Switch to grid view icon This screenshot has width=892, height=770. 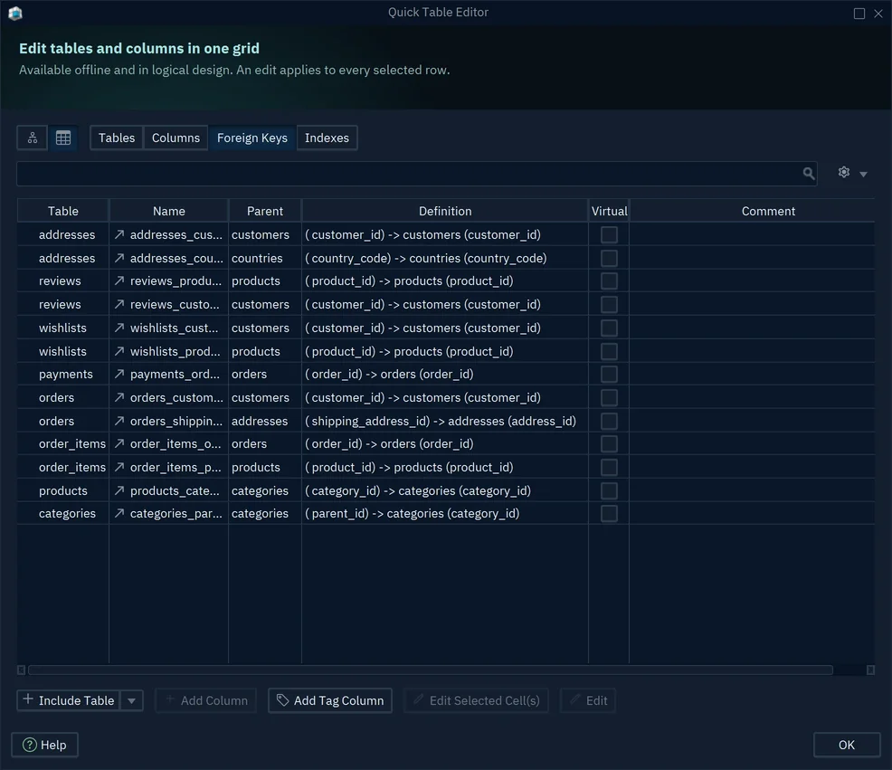(x=63, y=138)
